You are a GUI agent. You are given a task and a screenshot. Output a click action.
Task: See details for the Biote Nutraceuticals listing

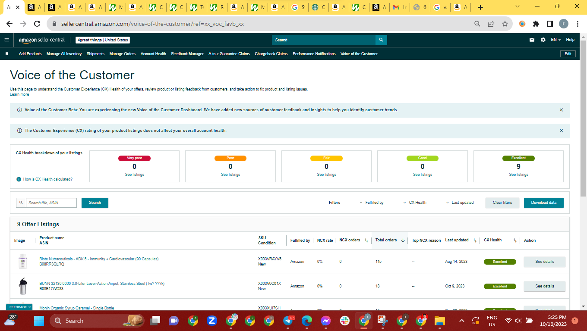click(545, 262)
